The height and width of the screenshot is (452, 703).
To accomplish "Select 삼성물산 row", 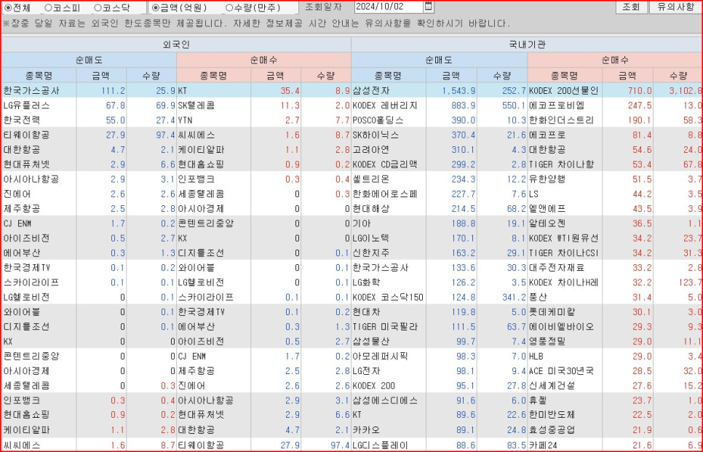I will click(x=439, y=341).
